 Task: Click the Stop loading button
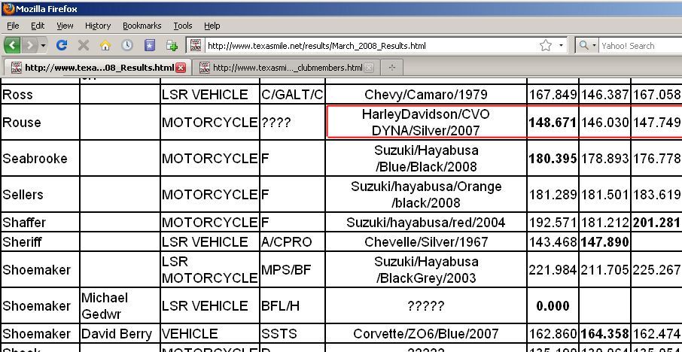(84, 45)
